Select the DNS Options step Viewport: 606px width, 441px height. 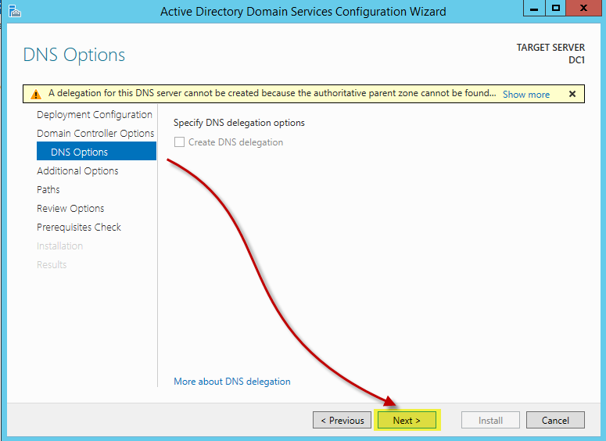(x=97, y=151)
